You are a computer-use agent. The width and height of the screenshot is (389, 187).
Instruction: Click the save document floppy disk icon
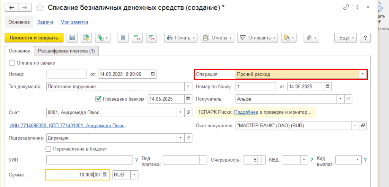(x=72, y=38)
